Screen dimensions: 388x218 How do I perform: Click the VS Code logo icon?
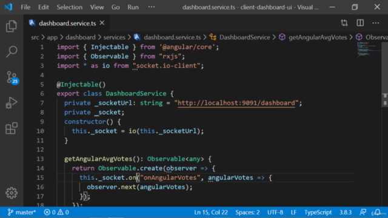coord(8,7)
